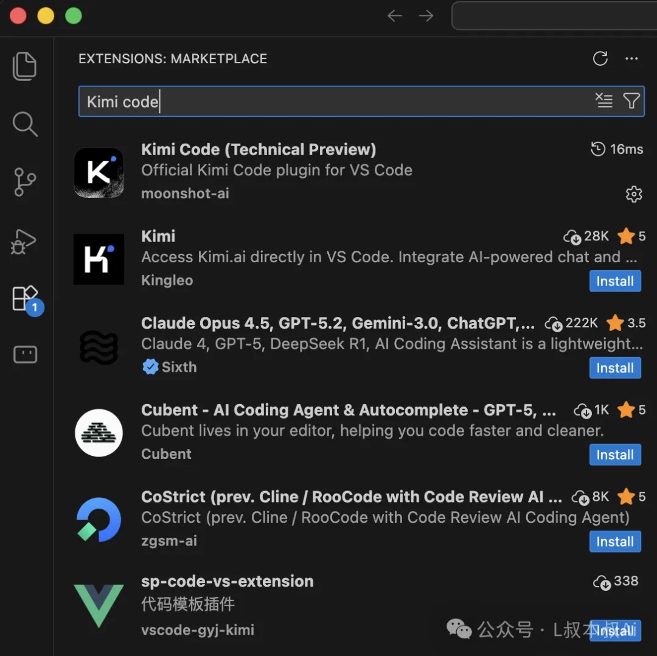Screen dimensions: 657x656
Task: Click 'Official Kimi Code plugin for VS Code' description
Action: click(x=277, y=170)
